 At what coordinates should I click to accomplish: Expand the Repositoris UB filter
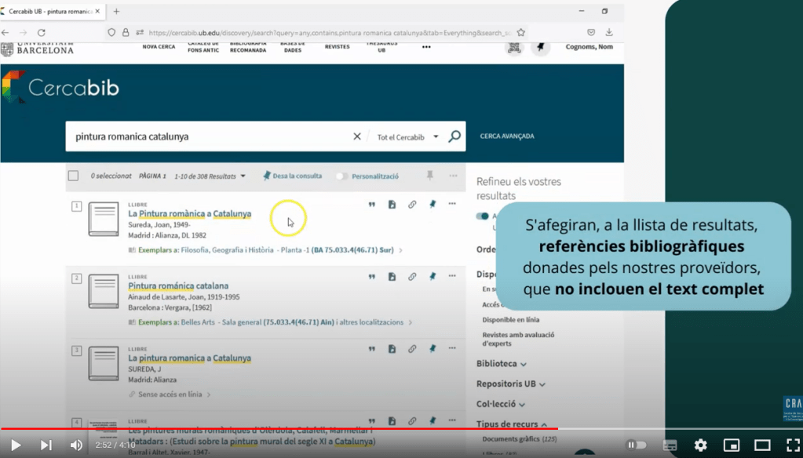pos(510,384)
